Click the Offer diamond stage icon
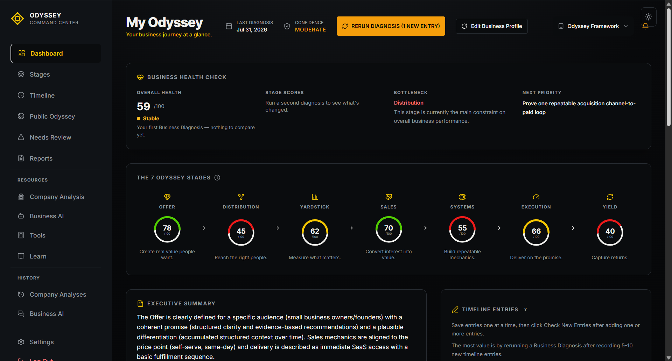Viewport: 672px width, 361px height. (167, 197)
